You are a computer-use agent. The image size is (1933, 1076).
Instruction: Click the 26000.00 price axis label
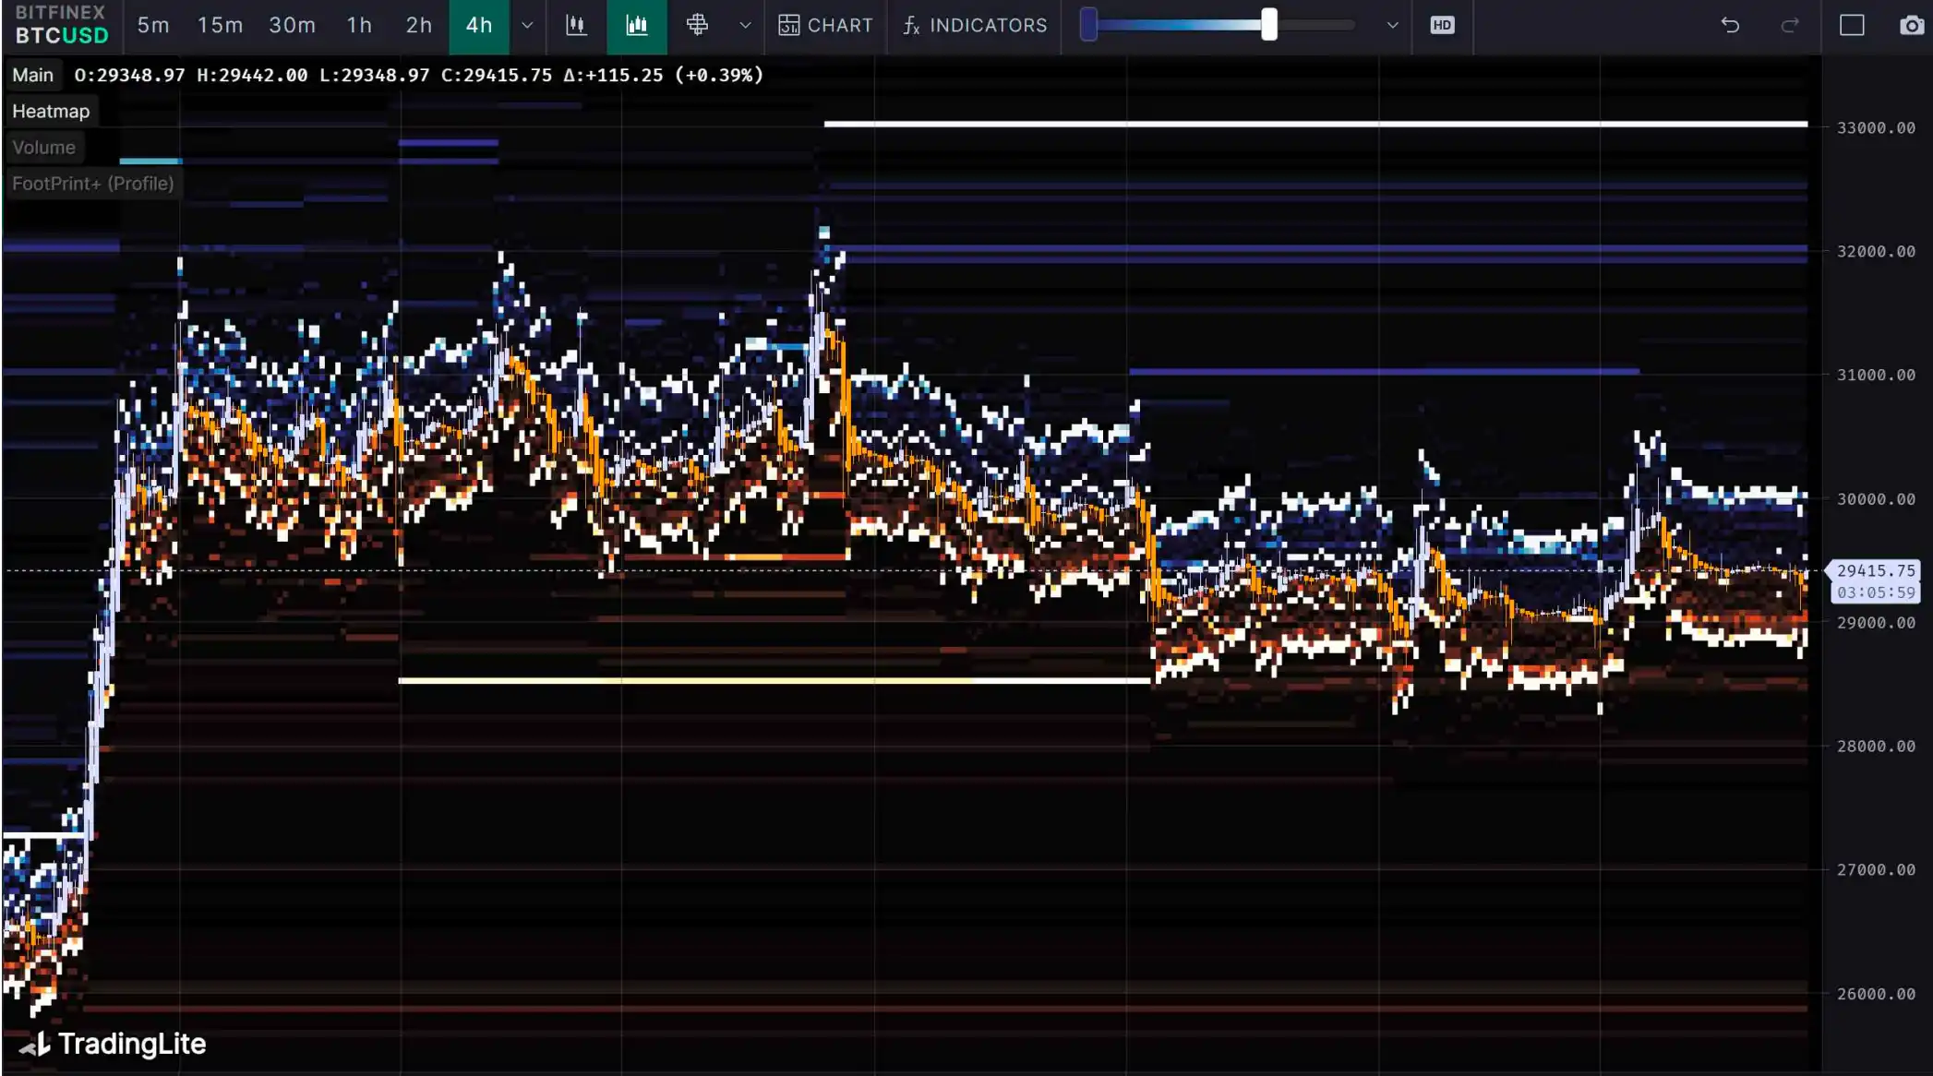(1876, 994)
